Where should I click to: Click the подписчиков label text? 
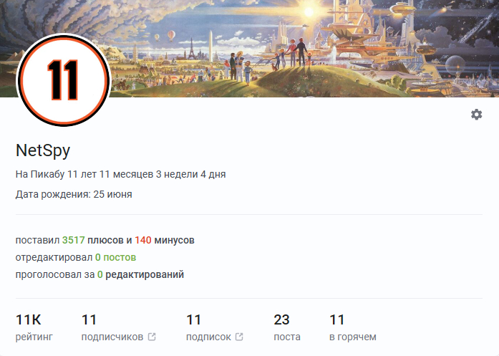(x=112, y=337)
